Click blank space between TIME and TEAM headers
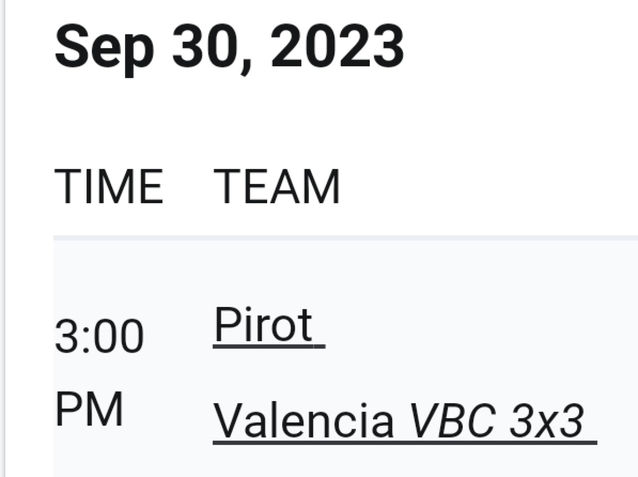638x477 pixels. coord(188,187)
